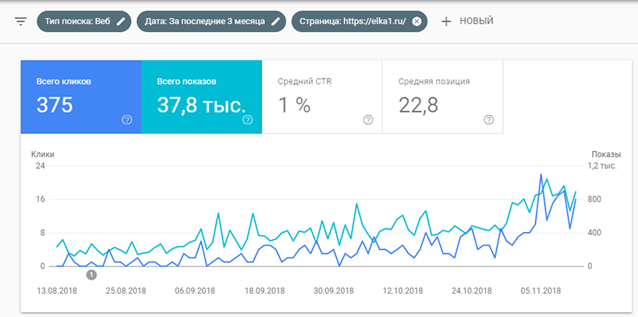Open the Дата: За последние 3 месяца chip

pyautogui.click(x=211, y=22)
